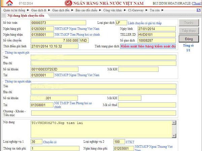The image size is (202, 151).
Task: Click the Thoát logout link
Action: tap(197, 3)
